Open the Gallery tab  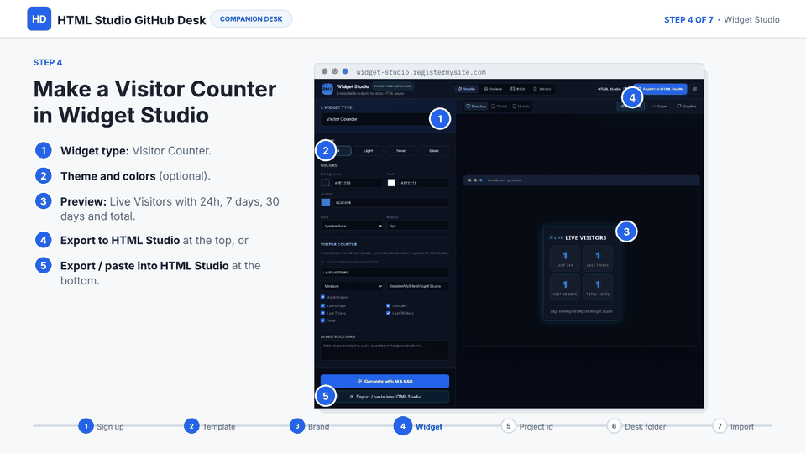(493, 89)
